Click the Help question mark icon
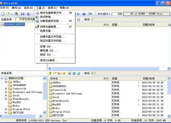 point(84,14)
